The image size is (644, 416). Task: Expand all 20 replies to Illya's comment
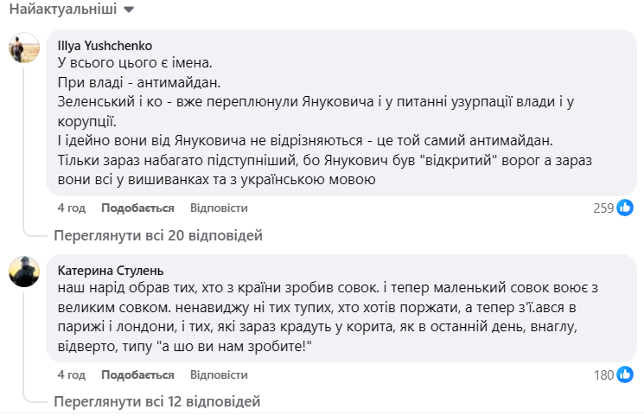click(x=157, y=235)
